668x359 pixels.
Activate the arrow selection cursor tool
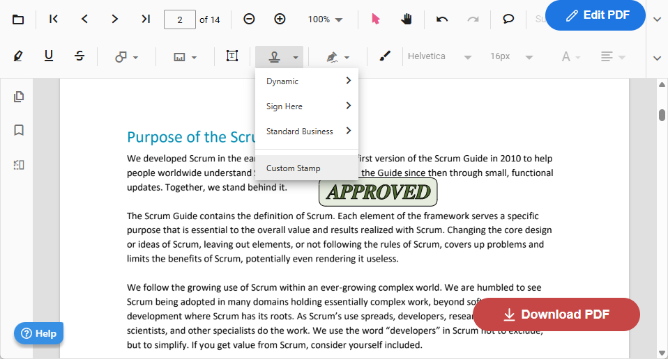point(376,19)
